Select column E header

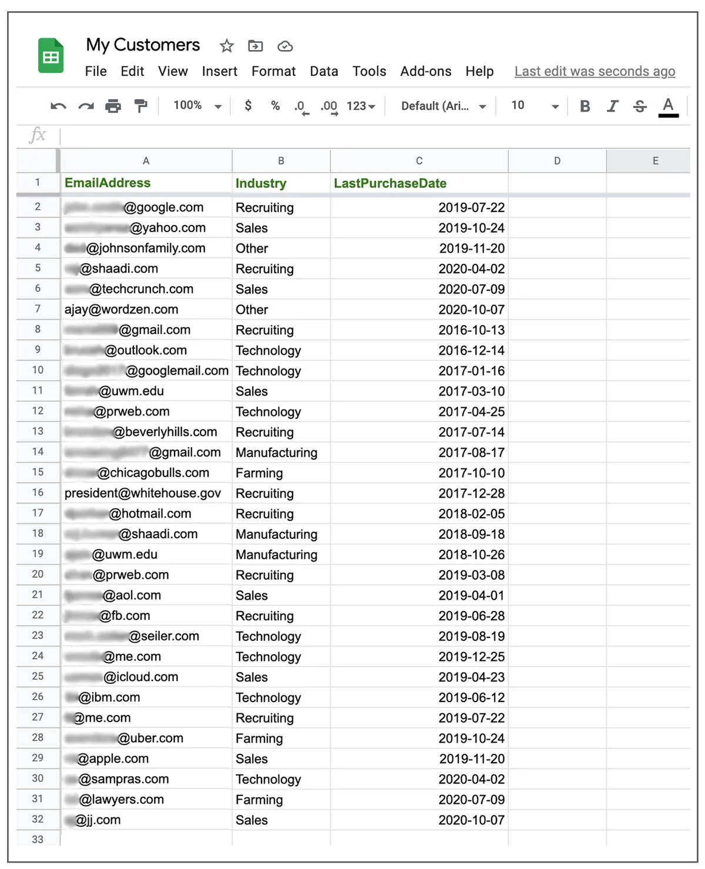click(x=649, y=161)
